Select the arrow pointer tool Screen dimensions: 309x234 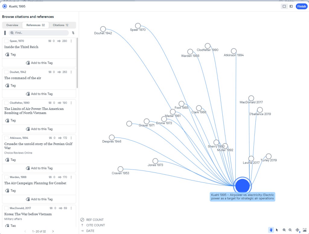coord(277,230)
